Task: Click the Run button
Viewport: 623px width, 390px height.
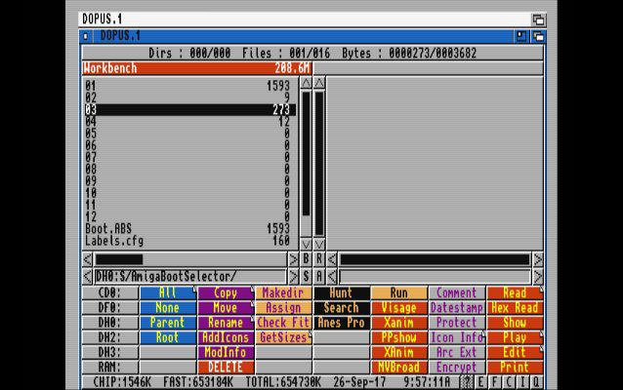Action: click(399, 292)
